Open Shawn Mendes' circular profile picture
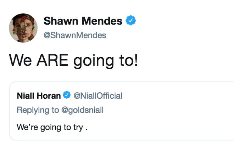The width and height of the screenshot is (234, 145). [x=23, y=28]
